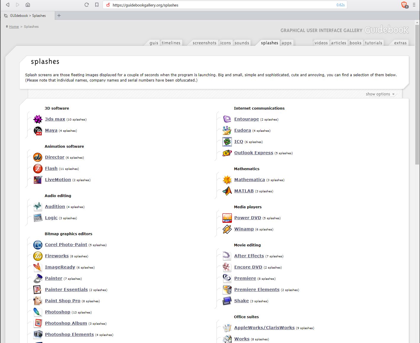The height and width of the screenshot is (343, 420).
Task: Switch to the timelines tab
Action: point(171,43)
